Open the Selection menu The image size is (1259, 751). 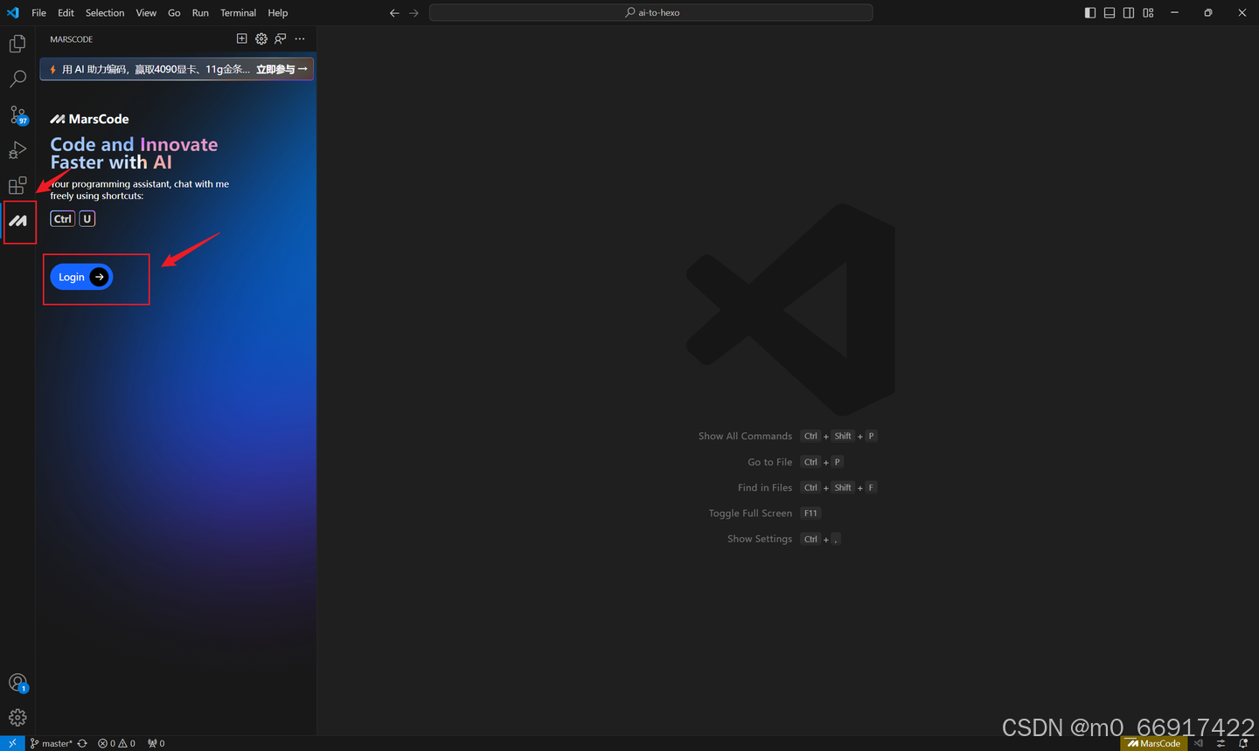point(105,12)
